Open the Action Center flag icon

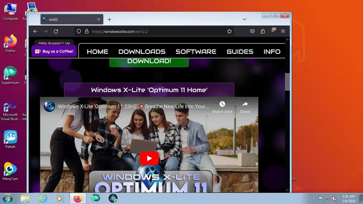[321, 199]
